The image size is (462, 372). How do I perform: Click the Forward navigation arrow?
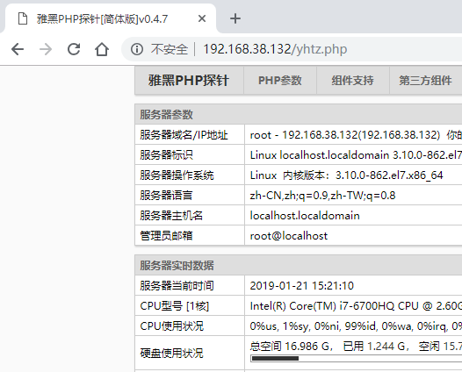pyautogui.click(x=46, y=49)
